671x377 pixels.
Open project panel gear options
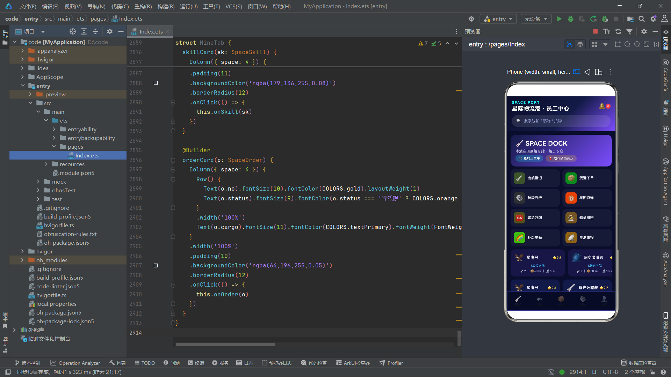110,31
